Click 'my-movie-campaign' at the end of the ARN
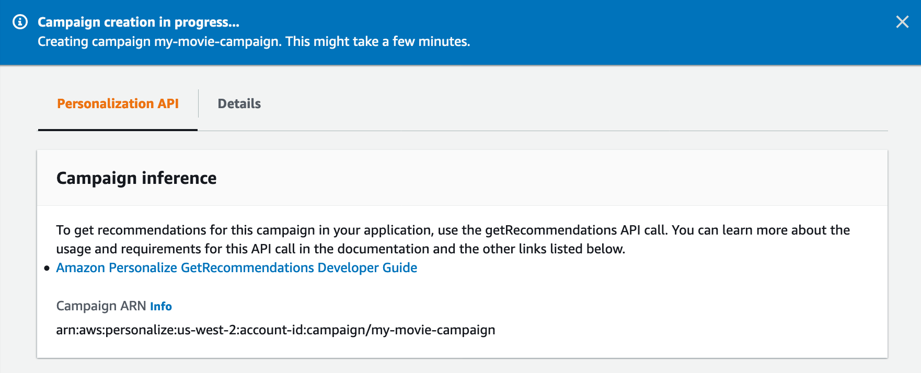 click(433, 330)
